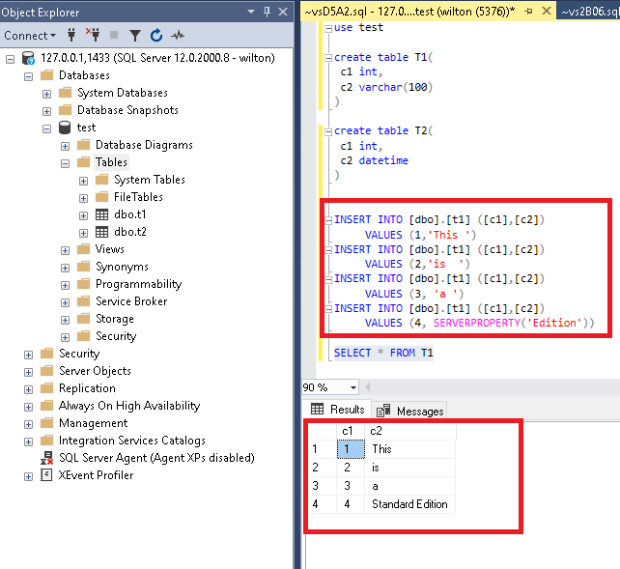Expand the dbo.t1 table node

point(83,215)
